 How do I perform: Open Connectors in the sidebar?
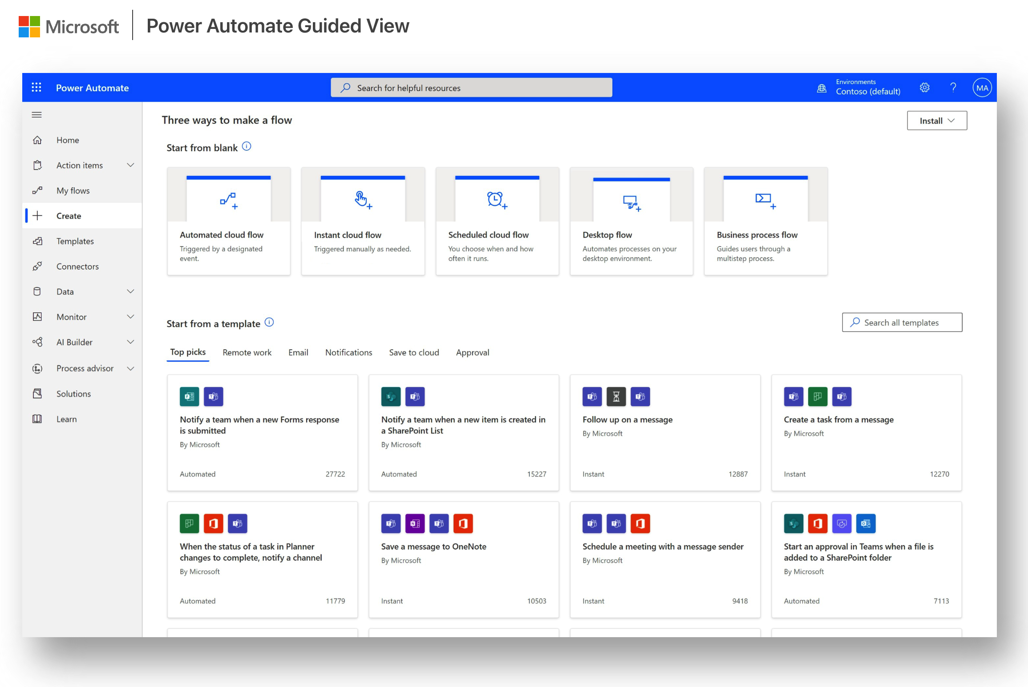(77, 266)
